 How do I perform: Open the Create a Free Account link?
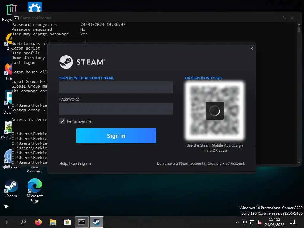coord(226,164)
